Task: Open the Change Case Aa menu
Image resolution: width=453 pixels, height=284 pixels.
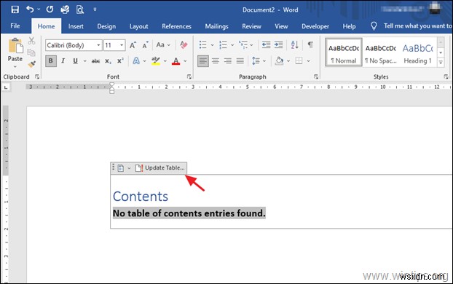Action: click(163, 44)
